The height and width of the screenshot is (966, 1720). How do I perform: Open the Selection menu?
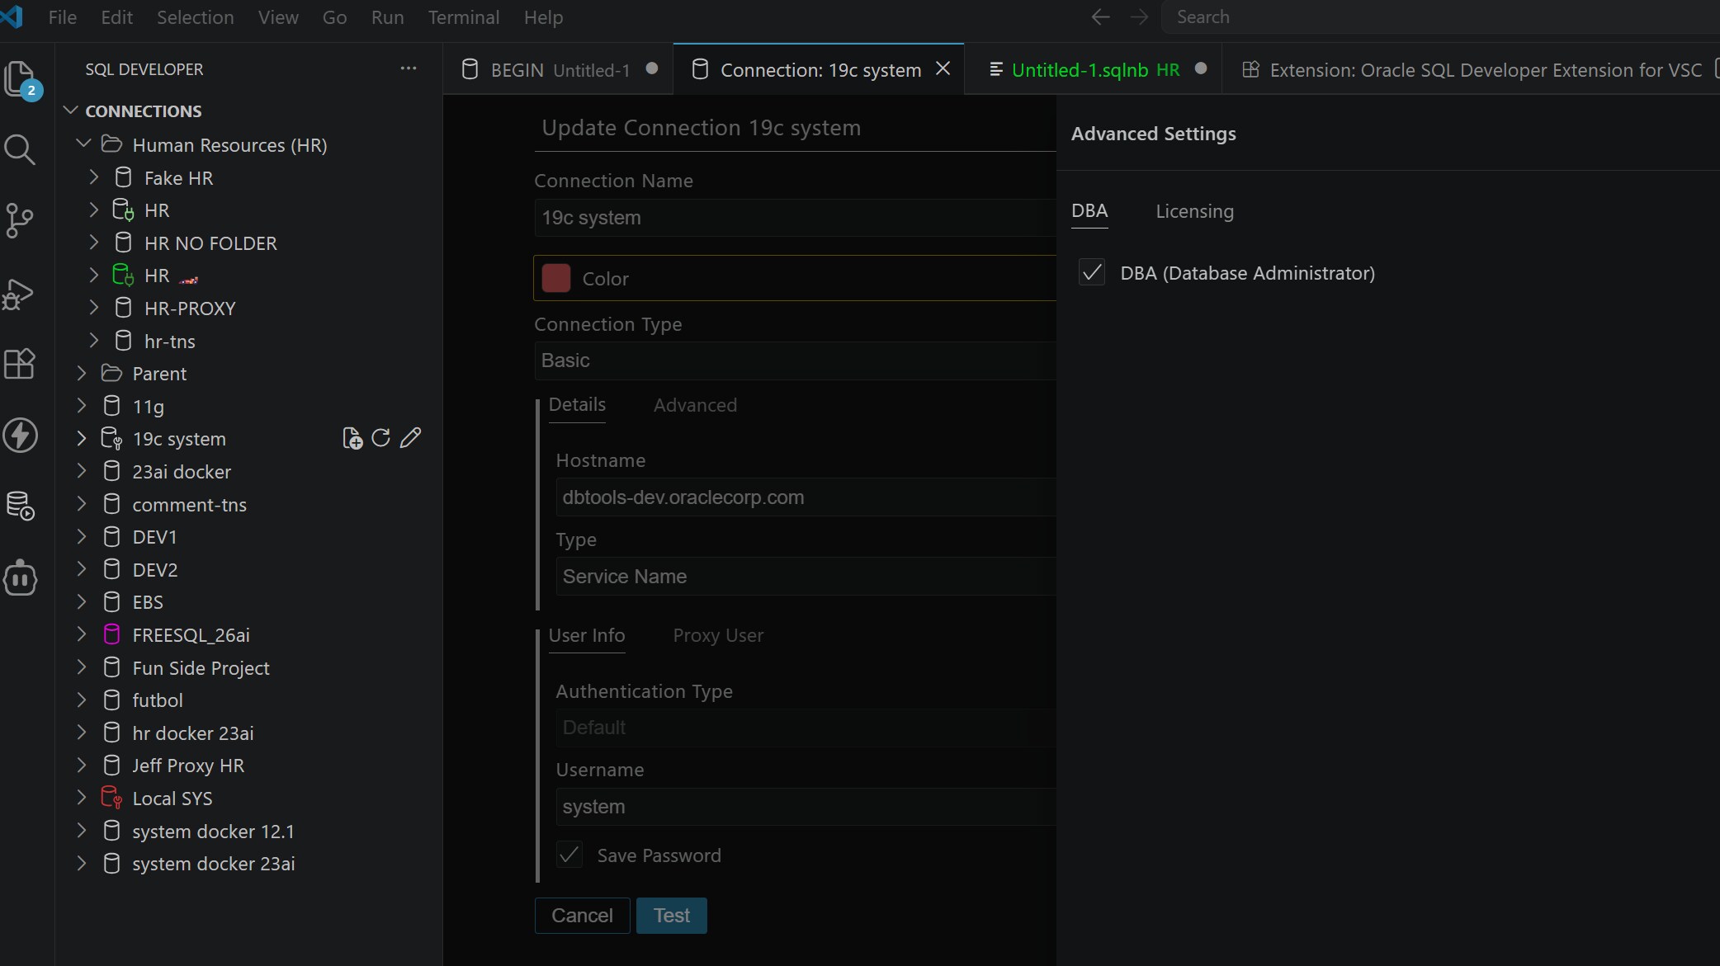tap(196, 17)
